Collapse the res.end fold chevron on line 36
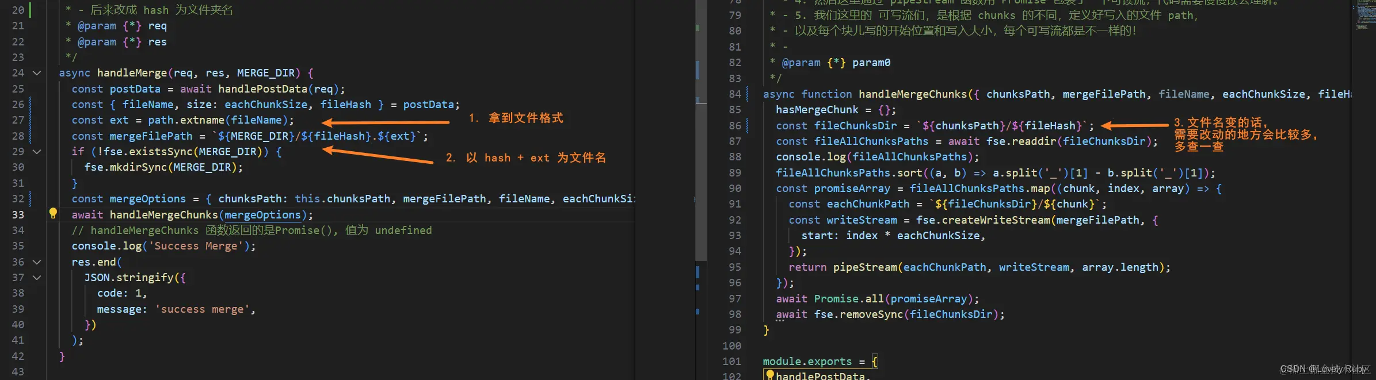The image size is (1376, 380). 37,262
